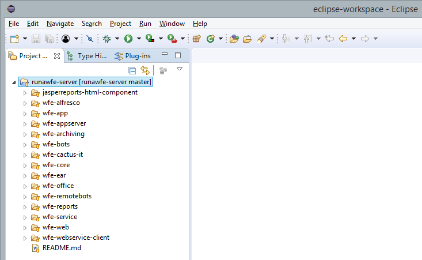The height and width of the screenshot is (260, 422).
Task: Click the Next Annotation icon
Action: click(286, 39)
